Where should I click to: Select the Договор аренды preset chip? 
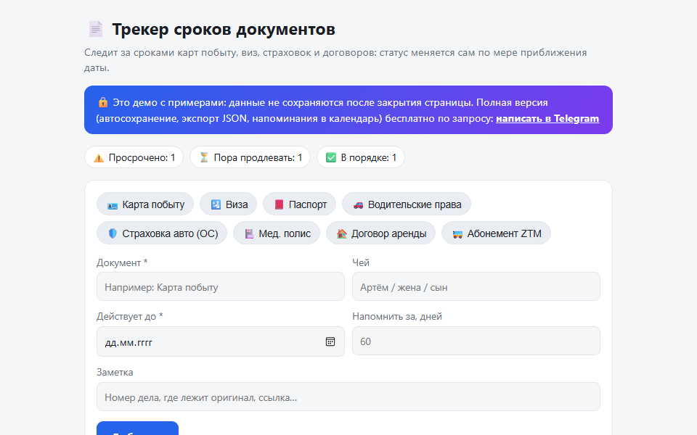(x=381, y=233)
